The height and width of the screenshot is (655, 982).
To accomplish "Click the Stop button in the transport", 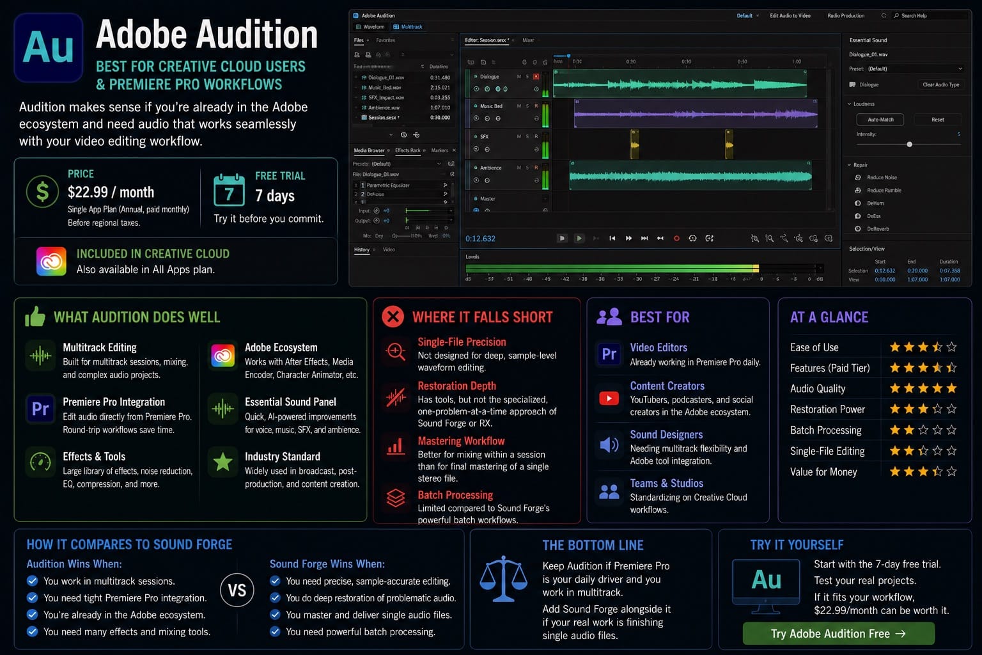I will 562,238.
